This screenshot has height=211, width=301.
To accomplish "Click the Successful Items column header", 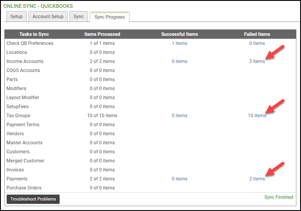I will tap(180, 34).
